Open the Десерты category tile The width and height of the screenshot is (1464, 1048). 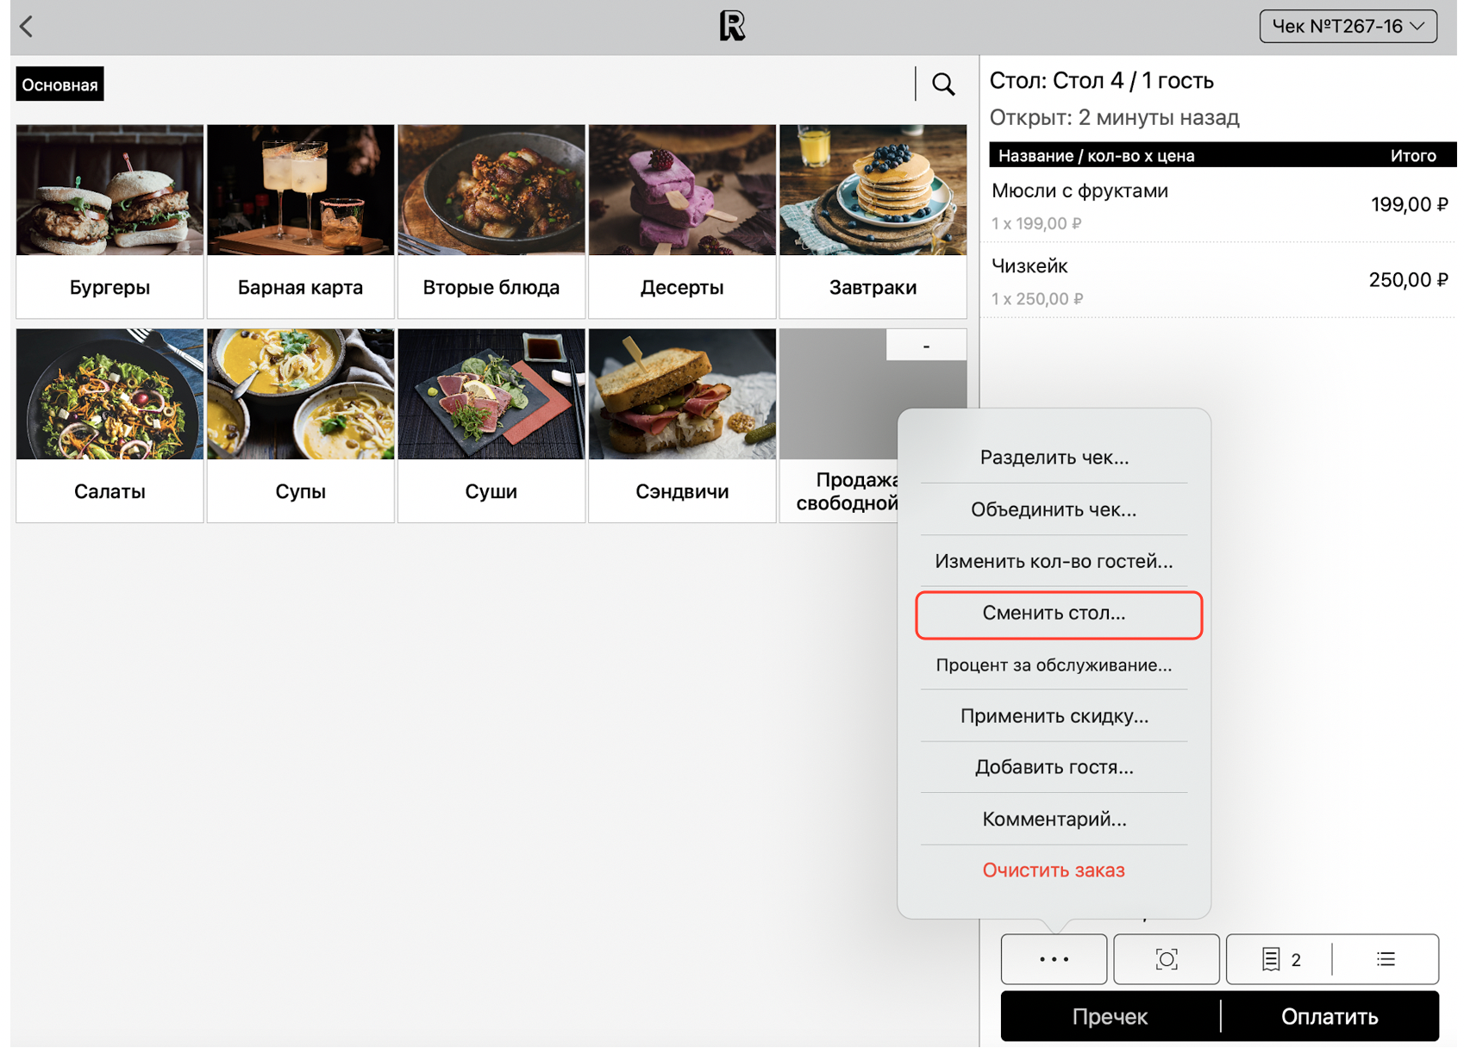click(x=682, y=221)
